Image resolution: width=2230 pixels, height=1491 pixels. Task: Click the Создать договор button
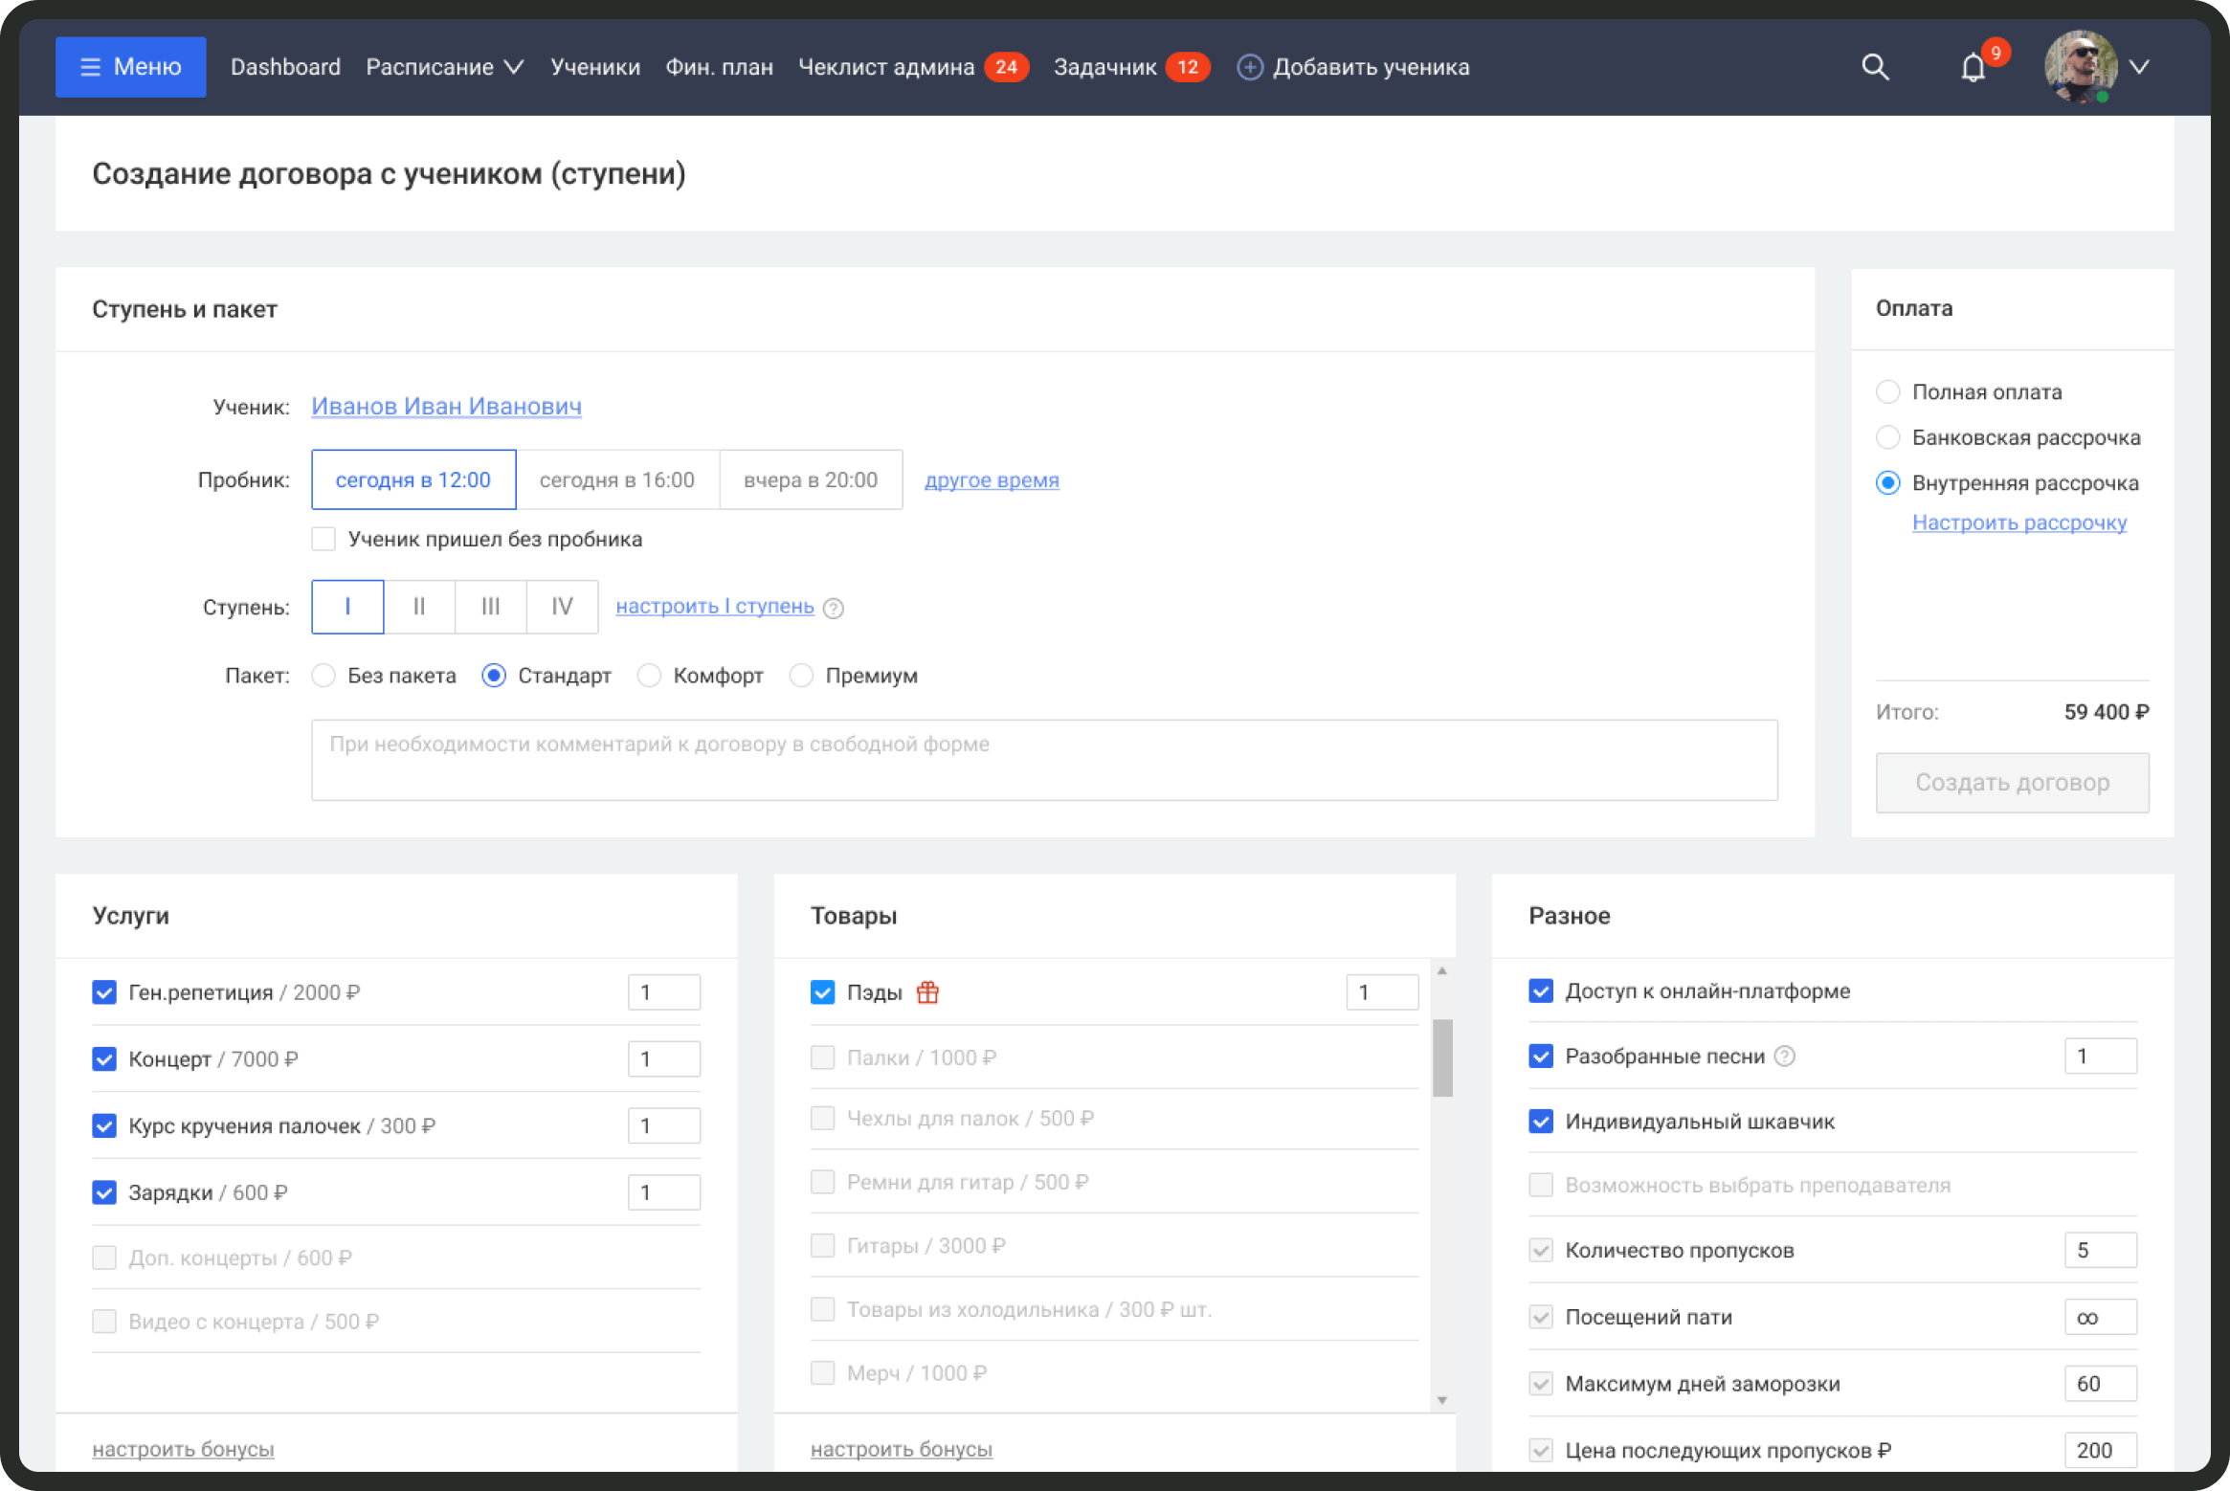tap(2011, 783)
